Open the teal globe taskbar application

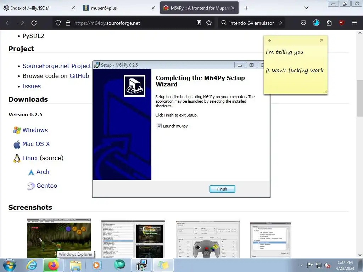click(119, 265)
